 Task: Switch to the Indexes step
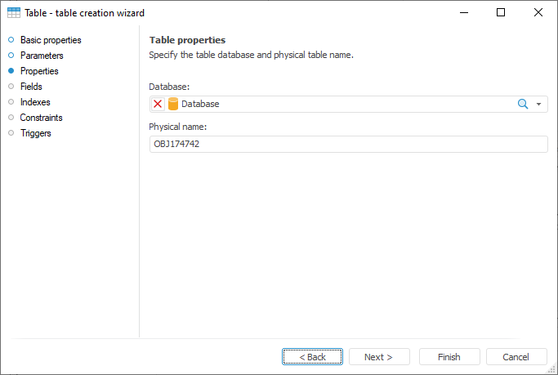point(35,102)
